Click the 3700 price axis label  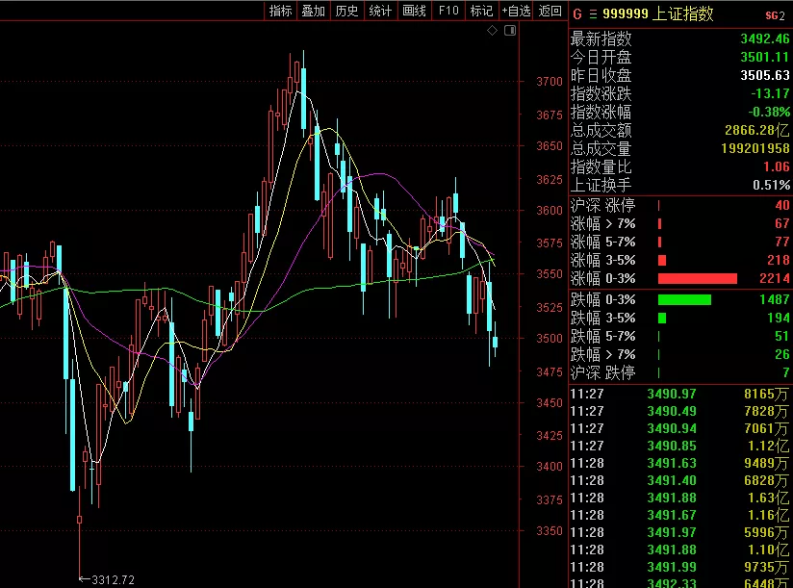pyautogui.click(x=550, y=82)
